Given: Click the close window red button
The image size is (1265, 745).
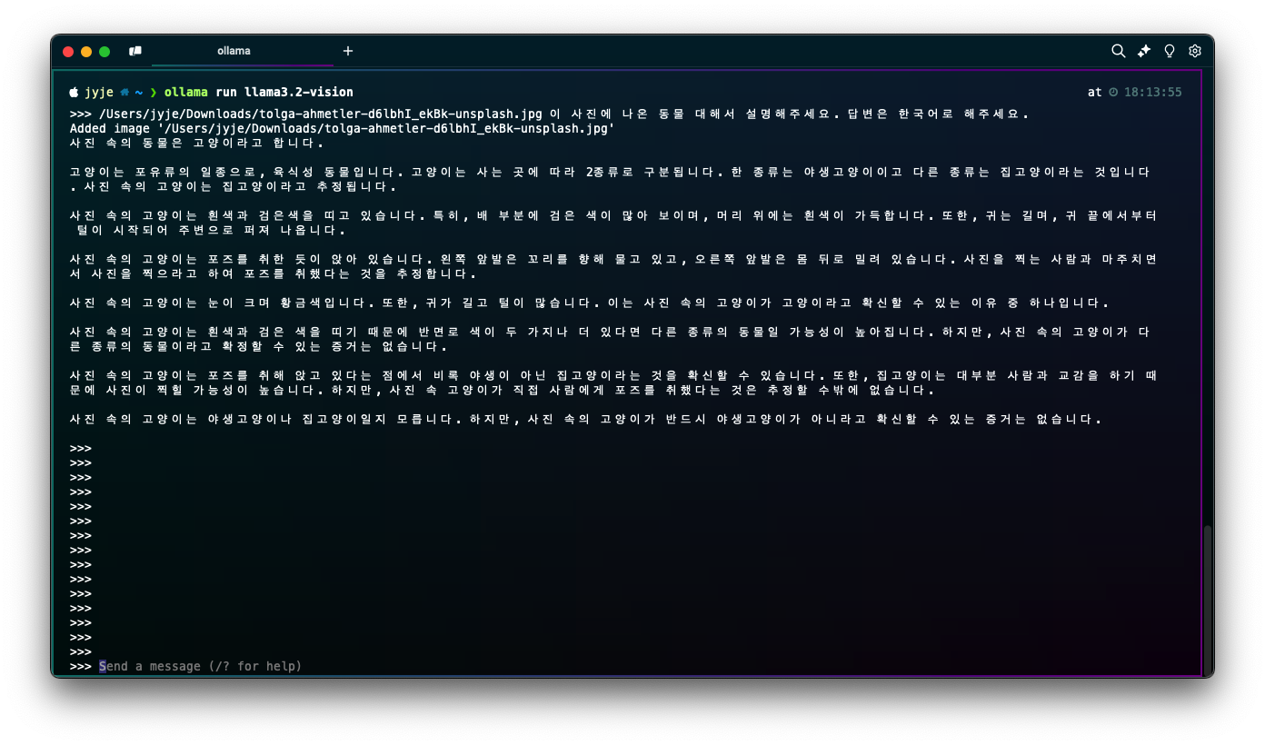Looking at the screenshot, I should coord(68,51).
